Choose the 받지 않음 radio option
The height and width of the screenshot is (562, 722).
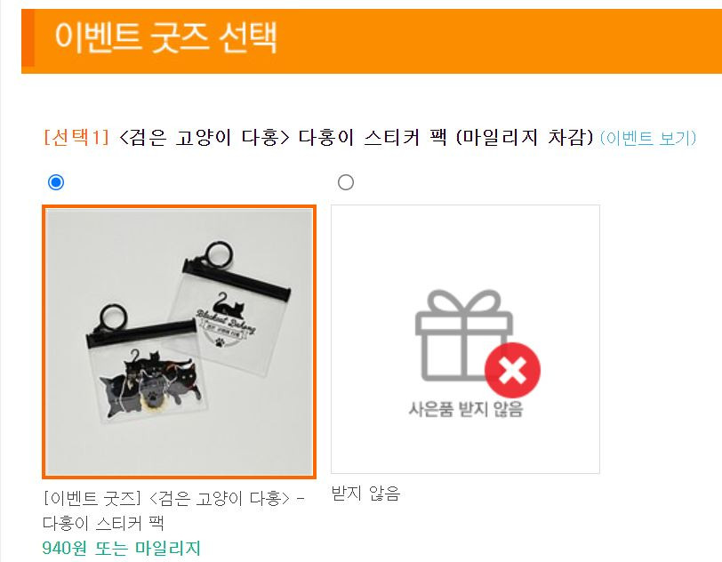pyautogui.click(x=346, y=182)
